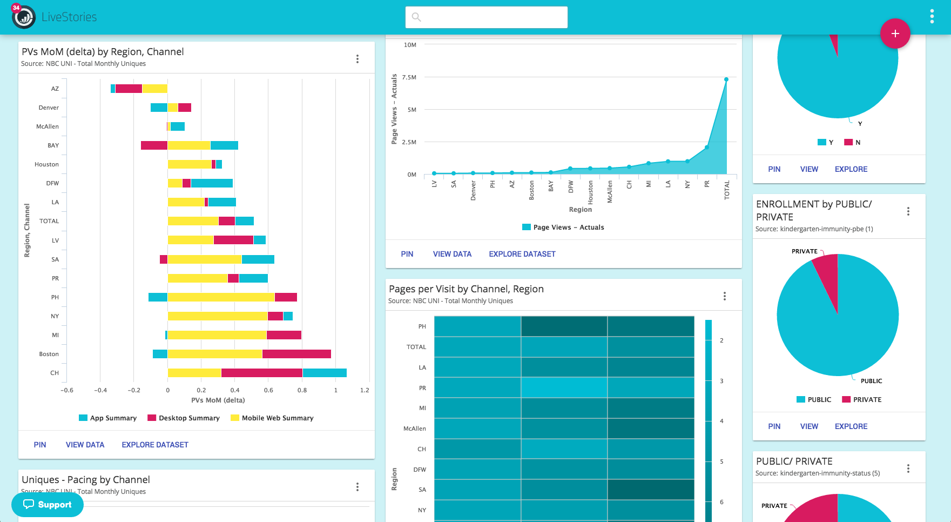Screen dimensions: 951x522
Task: Click in the top search field
Action: coord(487,17)
